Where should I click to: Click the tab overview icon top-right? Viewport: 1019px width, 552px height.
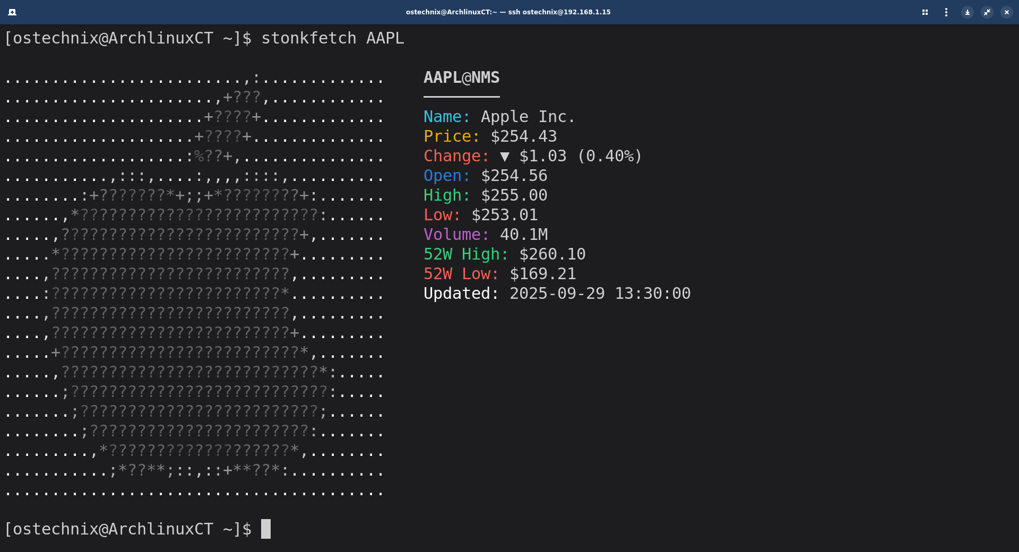[925, 12]
